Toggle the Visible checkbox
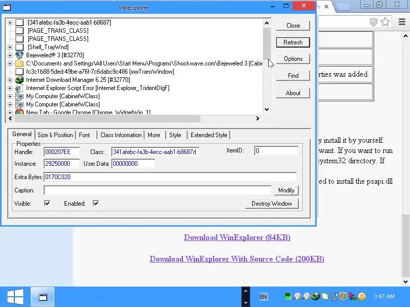410x307 pixels. tap(47, 203)
